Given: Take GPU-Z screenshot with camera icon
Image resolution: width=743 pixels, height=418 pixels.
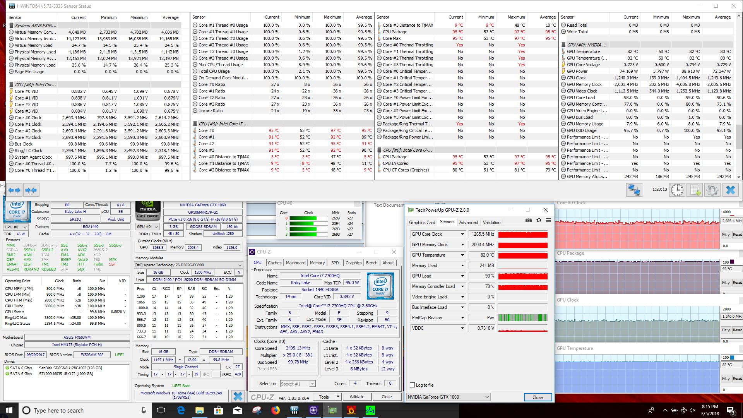Looking at the screenshot, I should (528, 220).
